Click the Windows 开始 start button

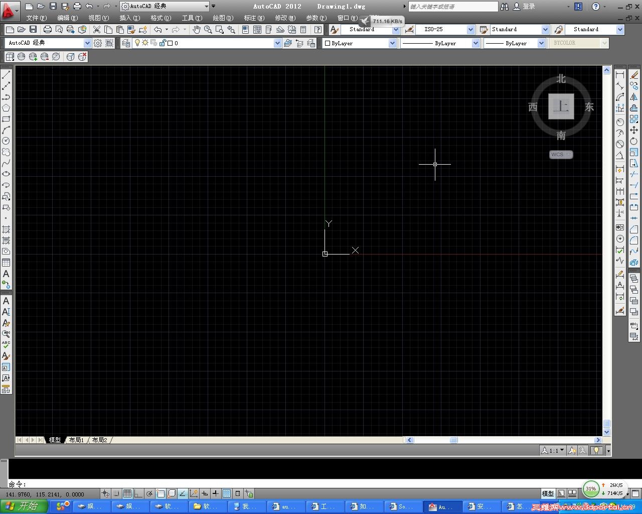click(24, 506)
